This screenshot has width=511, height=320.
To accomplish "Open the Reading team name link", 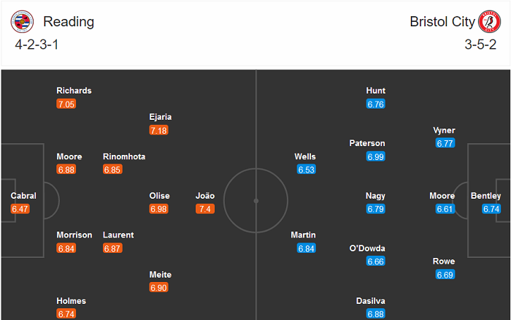I will coord(69,22).
